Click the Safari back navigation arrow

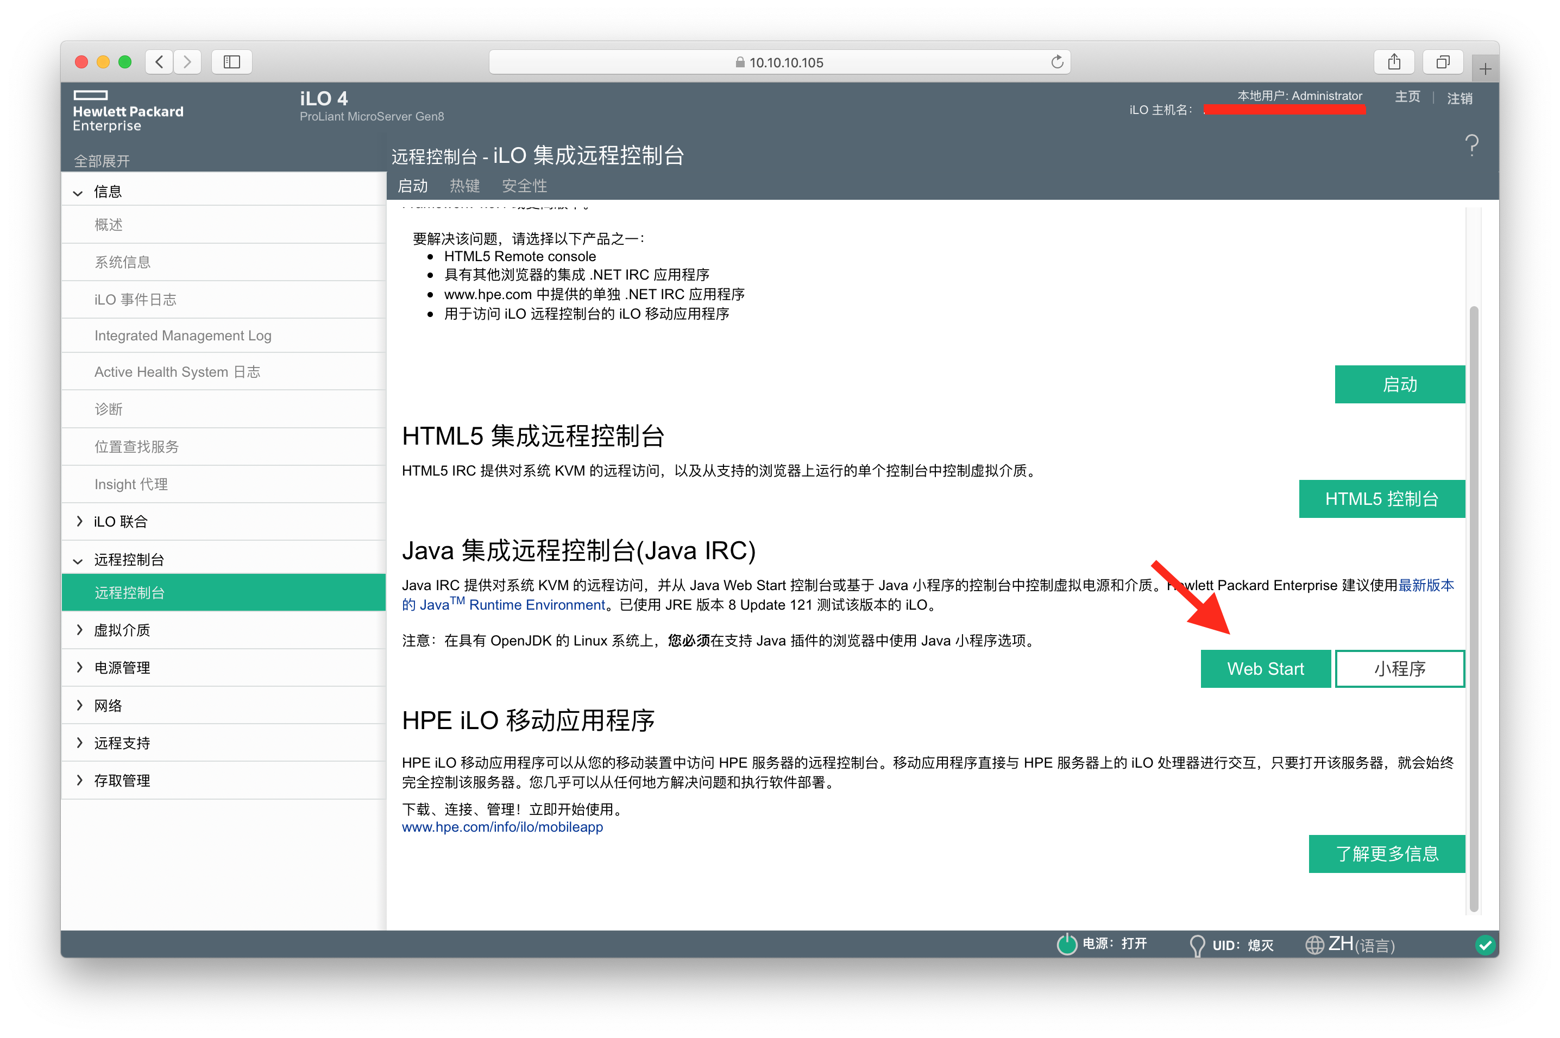click(159, 61)
